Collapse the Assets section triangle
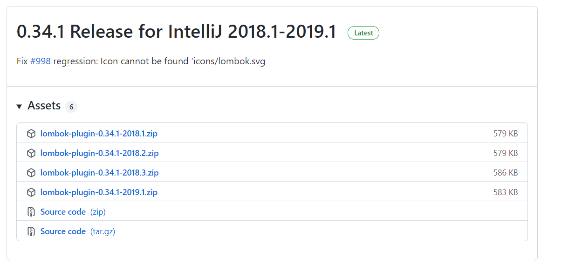Image resolution: width=582 pixels, height=264 pixels. pyautogui.click(x=19, y=107)
